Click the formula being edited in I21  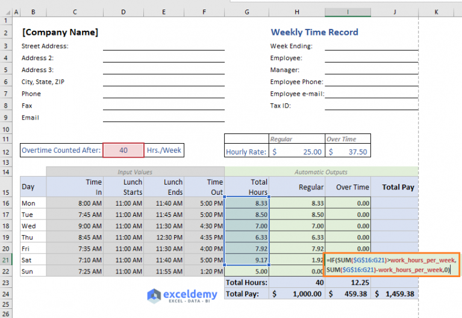[392, 264]
